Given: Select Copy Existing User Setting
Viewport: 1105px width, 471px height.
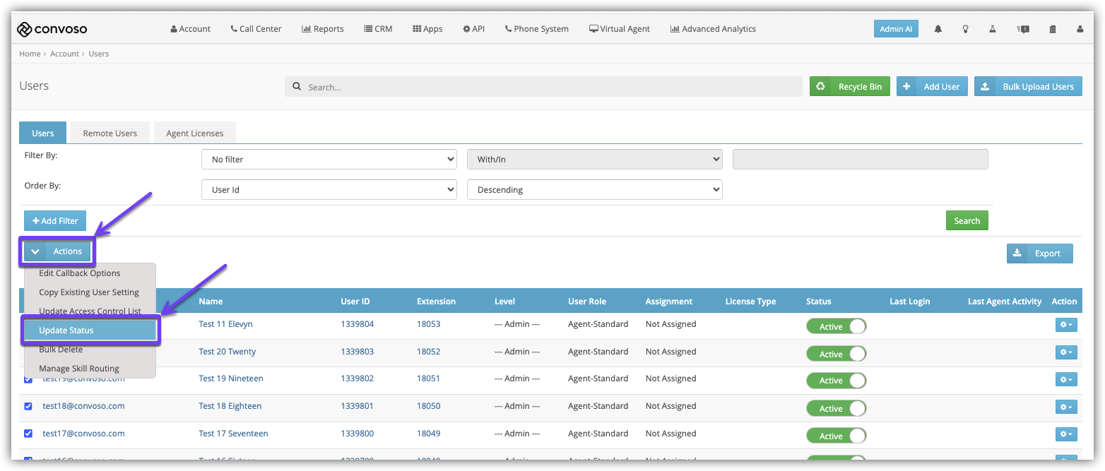Looking at the screenshot, I should click(x=90, y=292).
